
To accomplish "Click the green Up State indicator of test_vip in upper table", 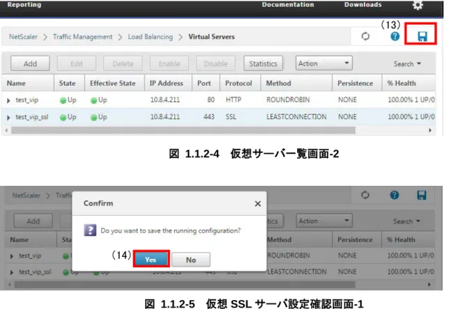I will tap(63, 100).
